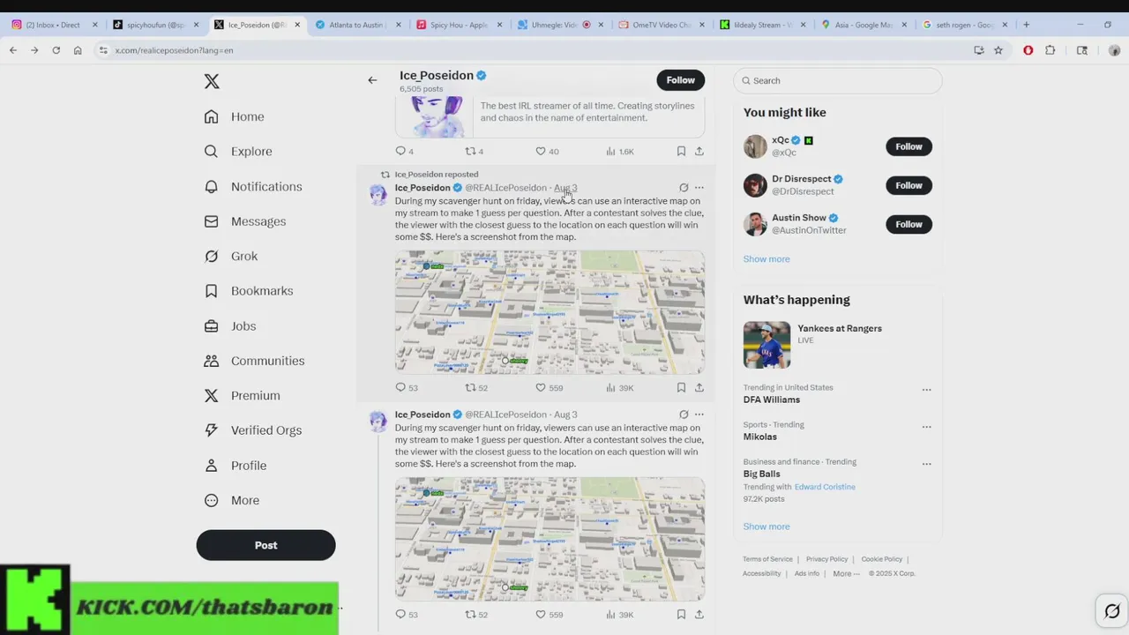Follow Austin Show suggestion
1129x635 pixels.
908,224
